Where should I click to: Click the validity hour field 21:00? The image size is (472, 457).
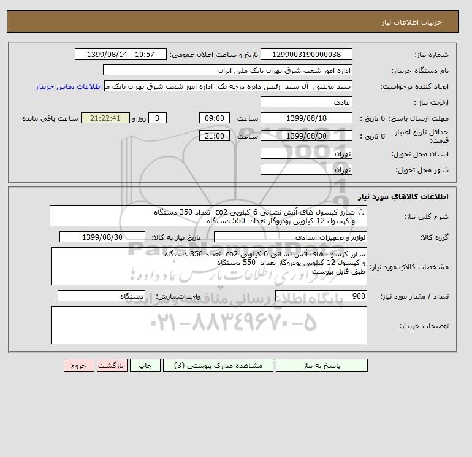215,136
